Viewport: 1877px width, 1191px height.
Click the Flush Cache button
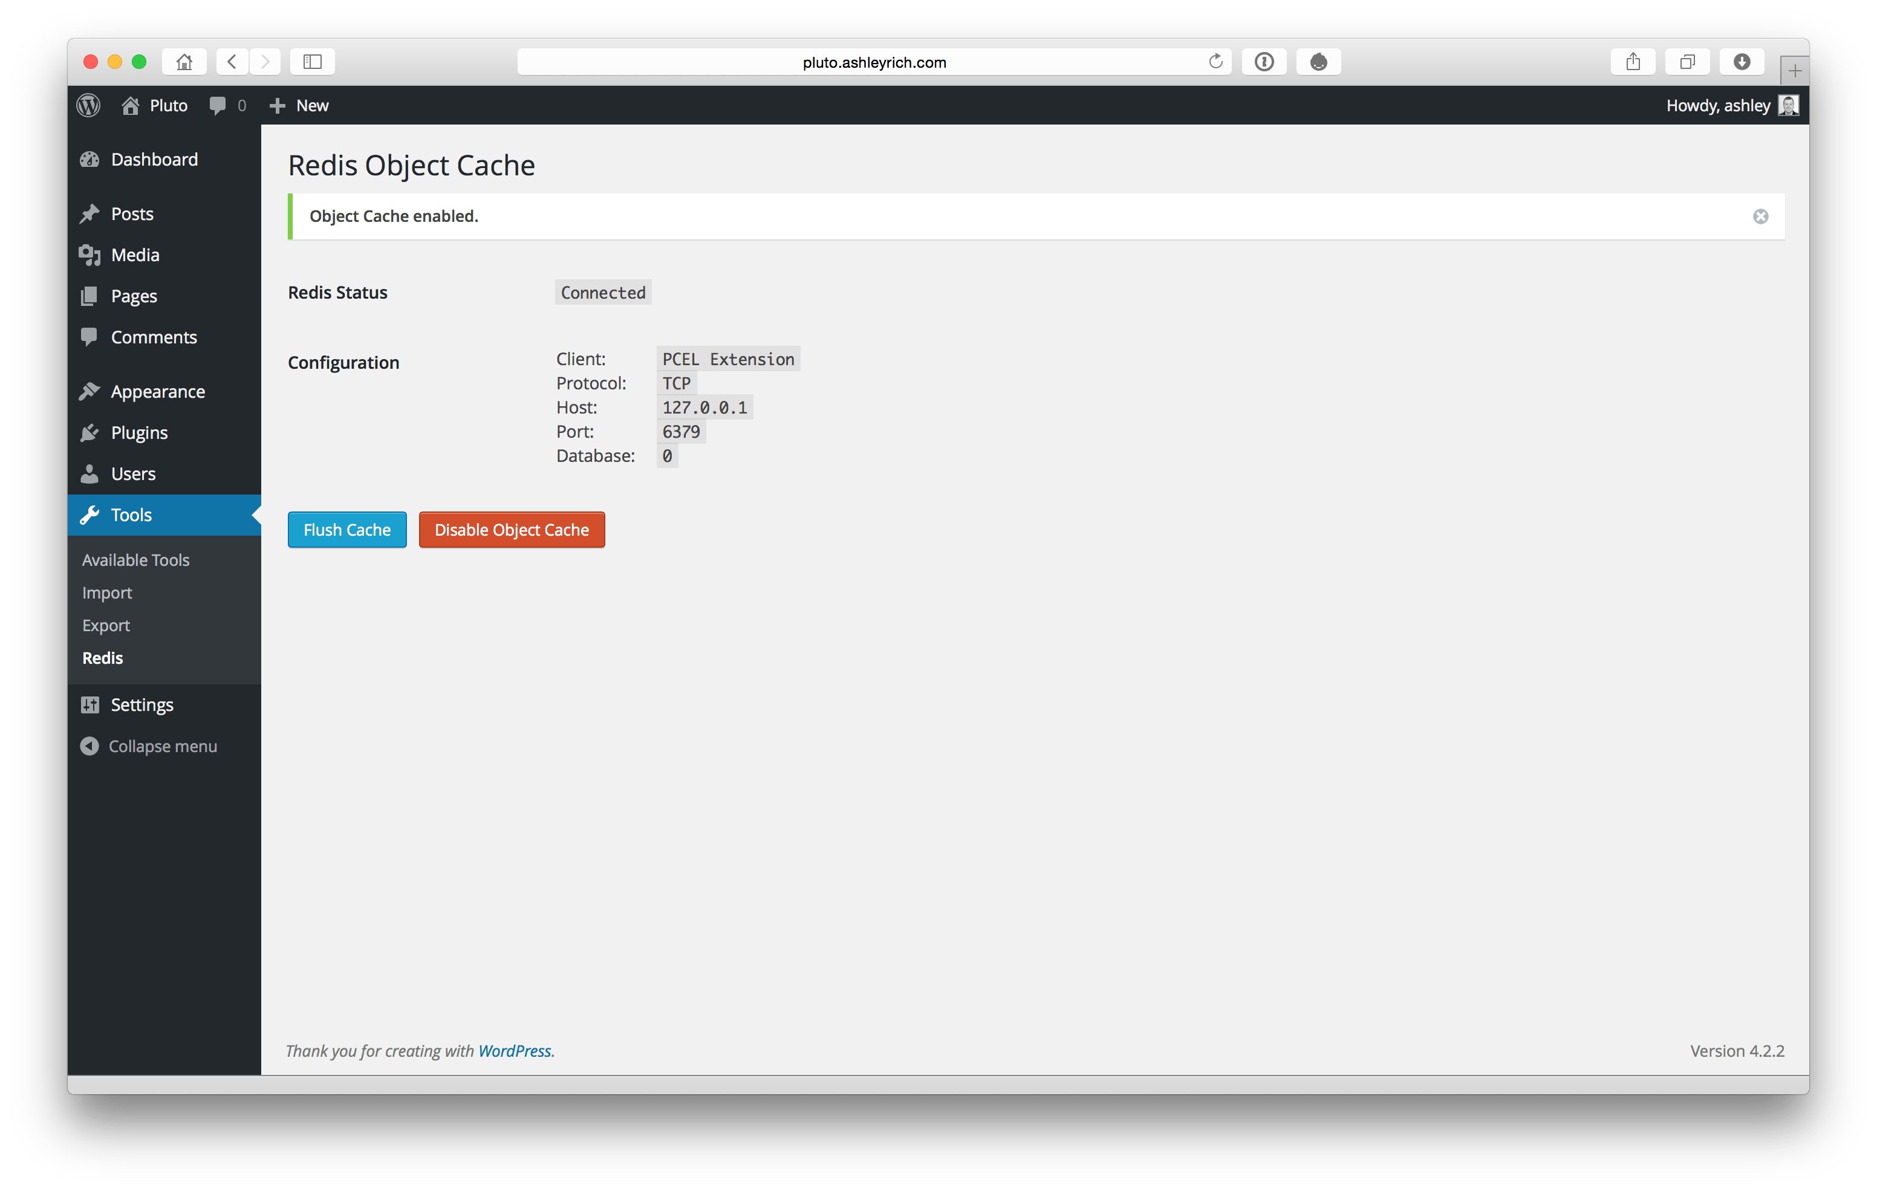pyautogui.click(x=346, y=529)
